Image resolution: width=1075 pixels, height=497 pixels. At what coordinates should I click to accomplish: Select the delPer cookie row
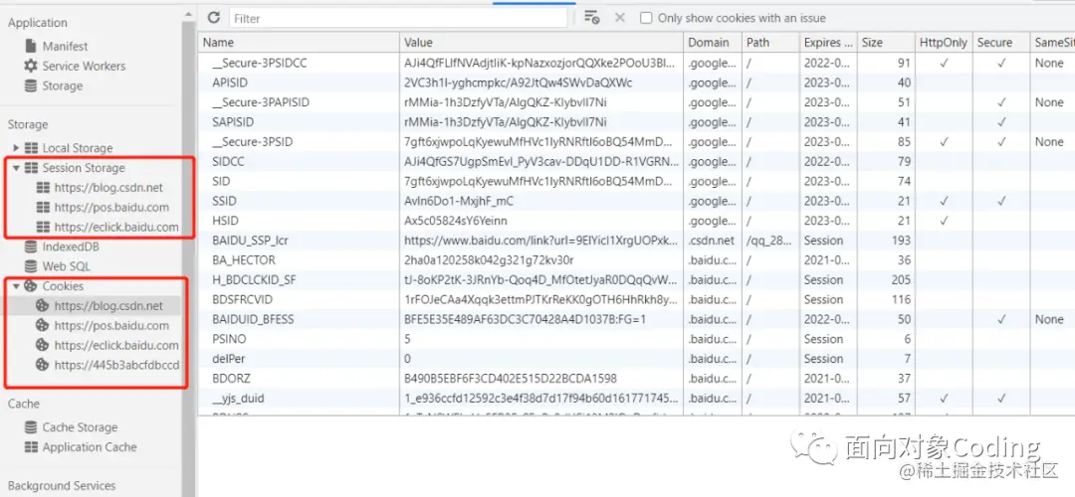pyautogui.click(x=636, y=359)
